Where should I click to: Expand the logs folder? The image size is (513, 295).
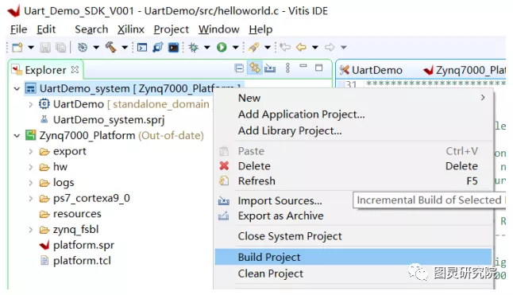31,183
